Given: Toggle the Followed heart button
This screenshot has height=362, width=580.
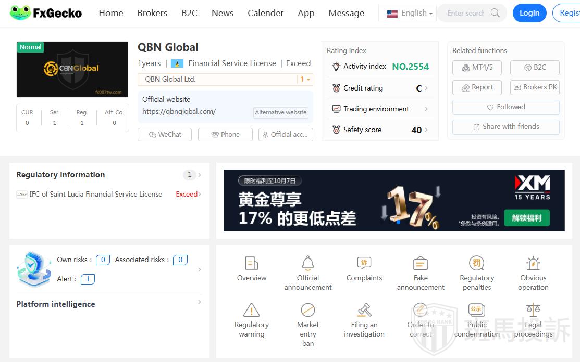Looking at the screenshot, I should click(x=505, y=107).
